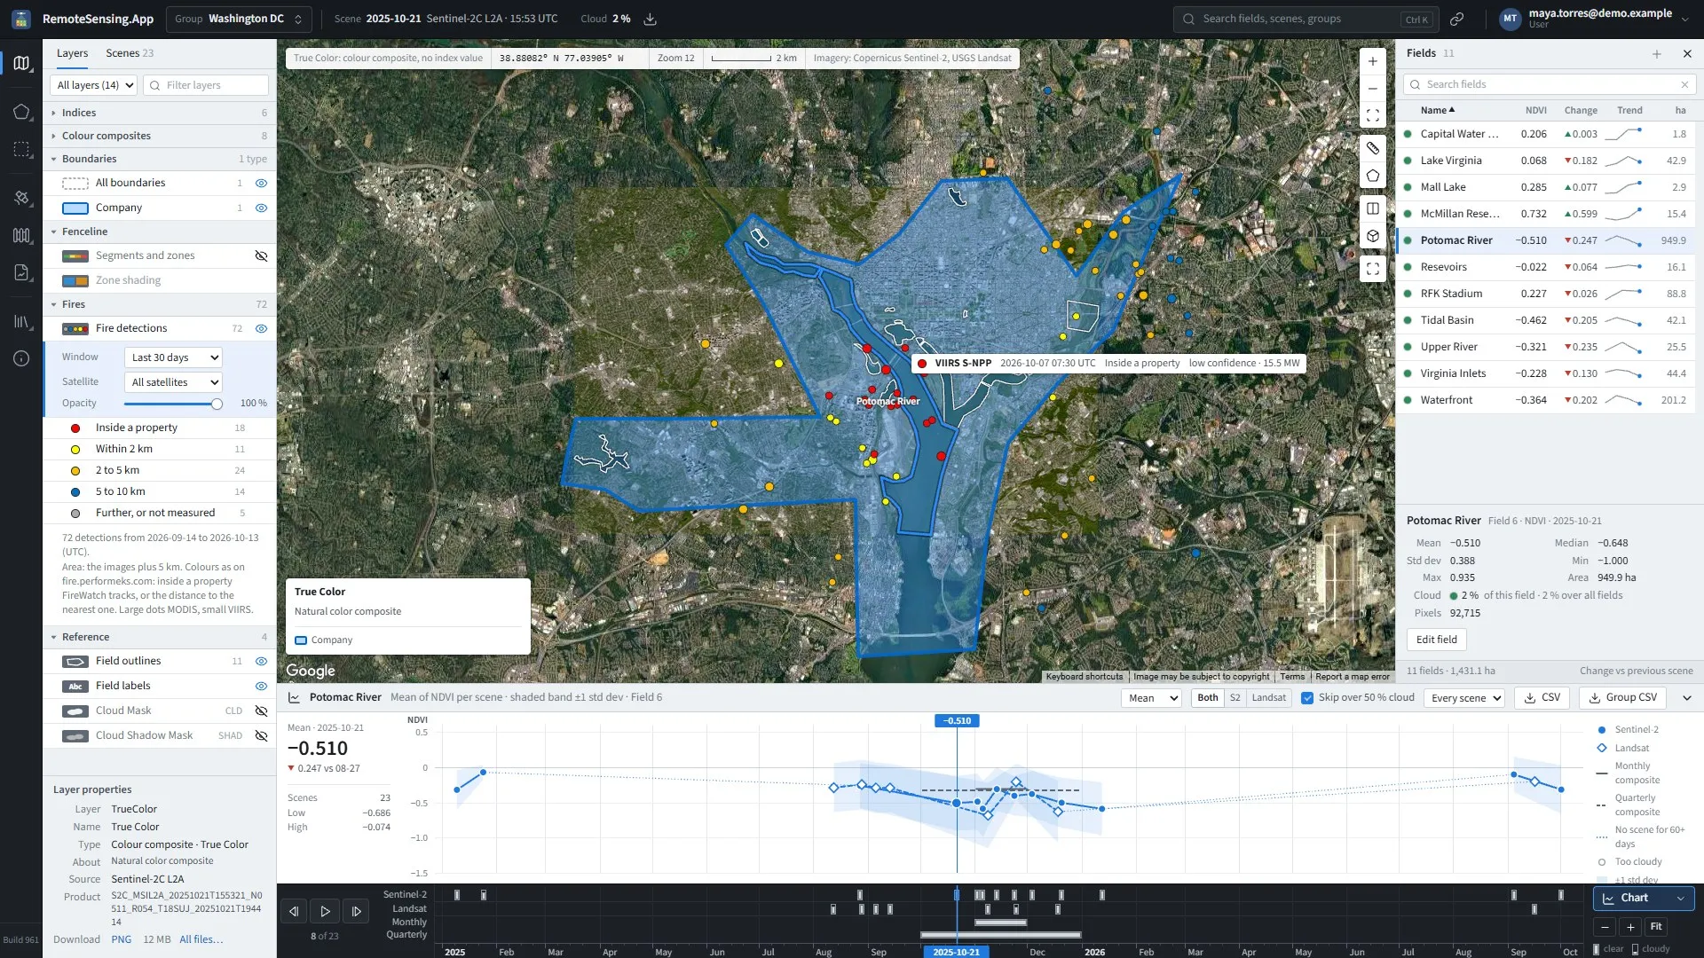Zoom in on the map

coord(1372,61)
